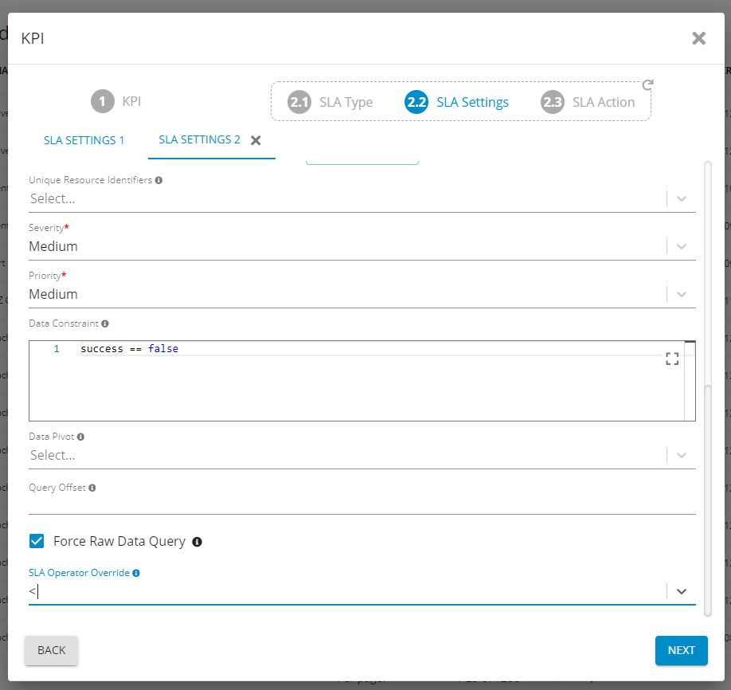
Task: Open the Priority dropdown arrow
Action: tap(682, 294)
